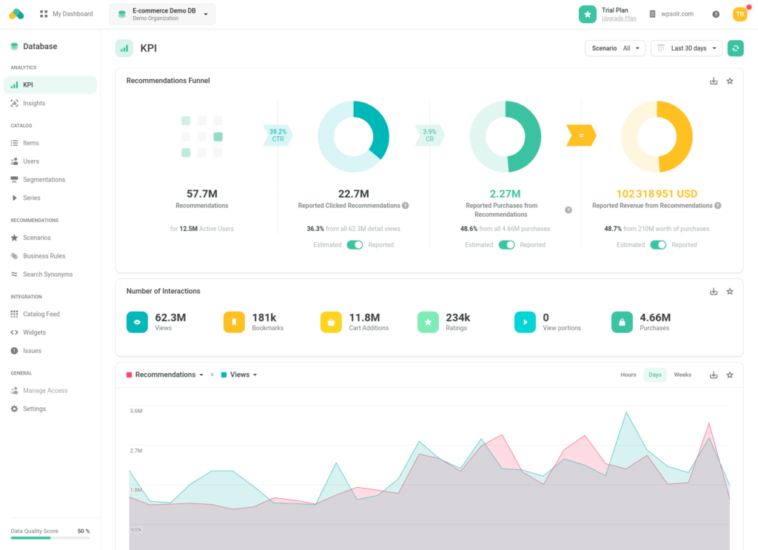Image resolution: width=758 pixels, height=550 pixels.
Task: Click the Database icon in sidebar
Action: (15, 47)
